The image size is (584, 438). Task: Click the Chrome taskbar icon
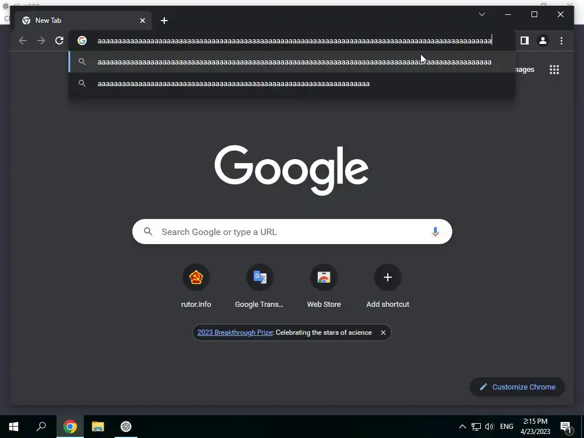(x=70, y=427)
